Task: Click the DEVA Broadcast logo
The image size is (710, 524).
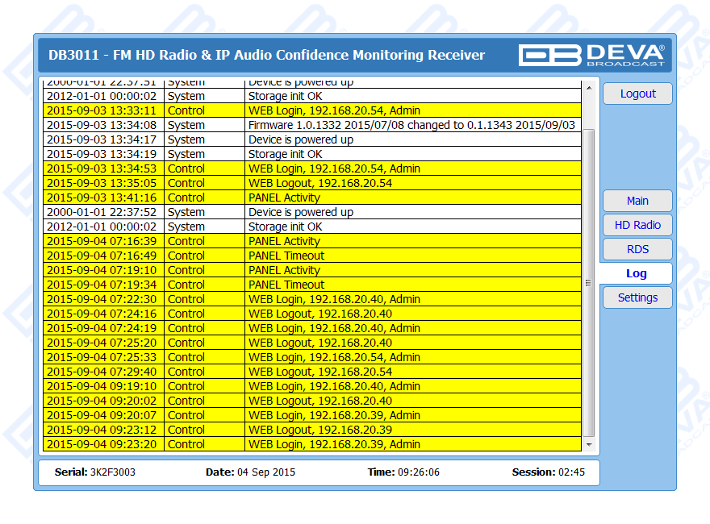Action: click(591, 55)
